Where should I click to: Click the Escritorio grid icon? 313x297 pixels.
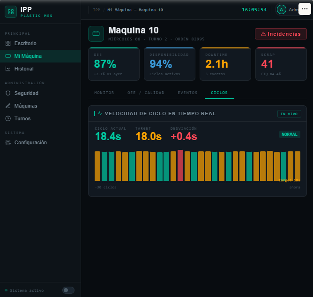[7, 43]
